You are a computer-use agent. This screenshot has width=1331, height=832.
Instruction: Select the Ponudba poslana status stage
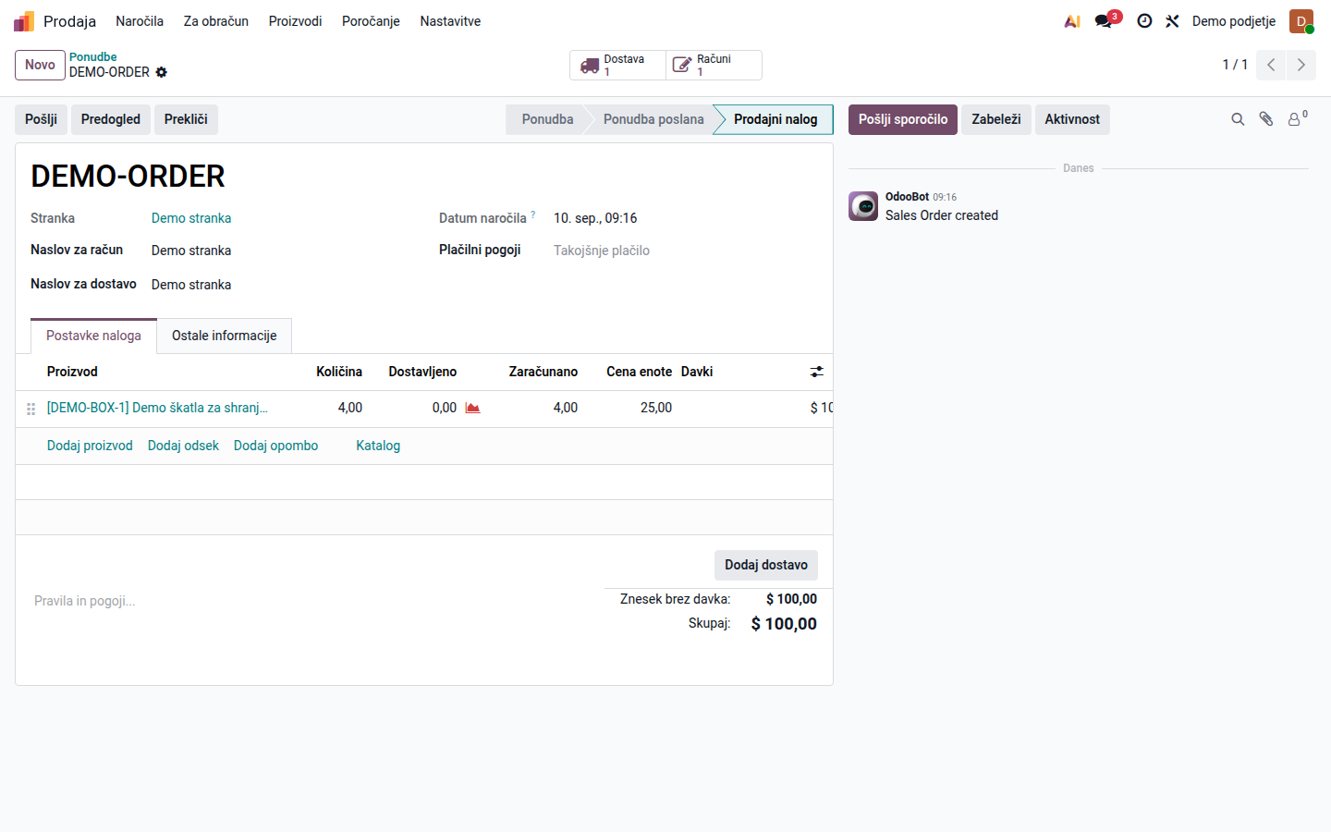click(x=653, y=119)
